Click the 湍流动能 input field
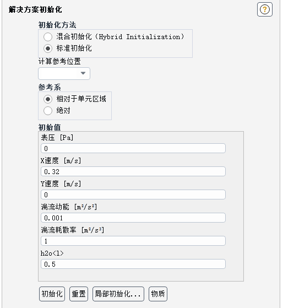The height and width of the screenshot is (308, 283). click(x=133, y=218)
